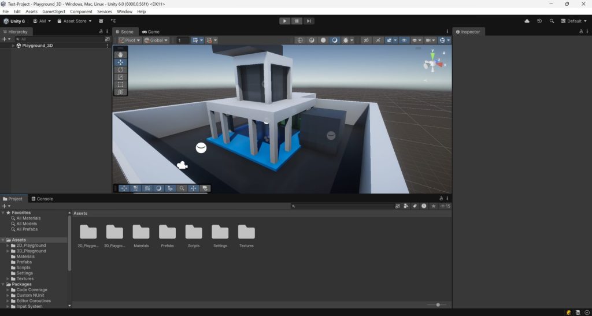Toggle hidden packages visibility count 15
The height and width of the screenshot is (316, 592).
tap(445, 206)
